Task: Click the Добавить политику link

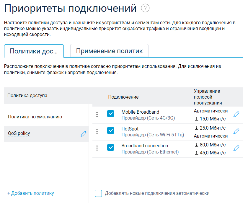Action: 30,193
